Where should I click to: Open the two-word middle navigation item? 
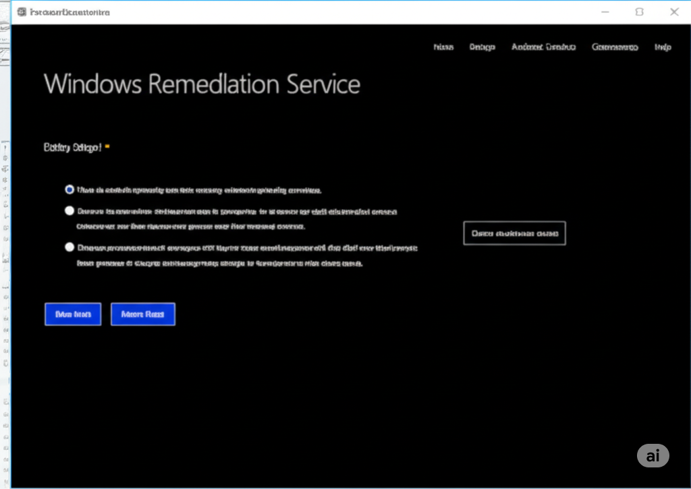coord(543,47)
